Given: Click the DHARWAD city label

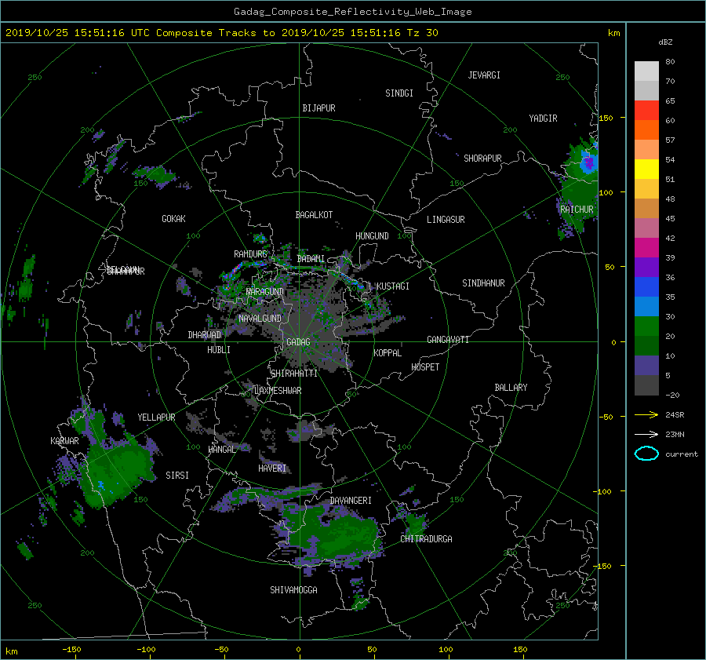Looking at the screenshot, I should 205,335.
